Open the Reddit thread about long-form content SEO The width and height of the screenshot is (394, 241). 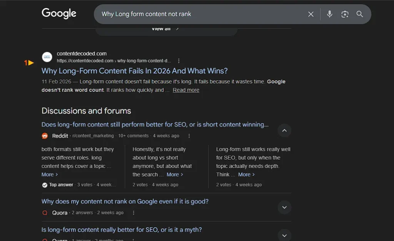155,124
